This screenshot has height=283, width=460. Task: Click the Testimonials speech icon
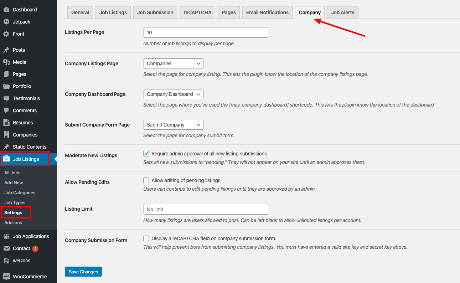[x=6, y=98]
